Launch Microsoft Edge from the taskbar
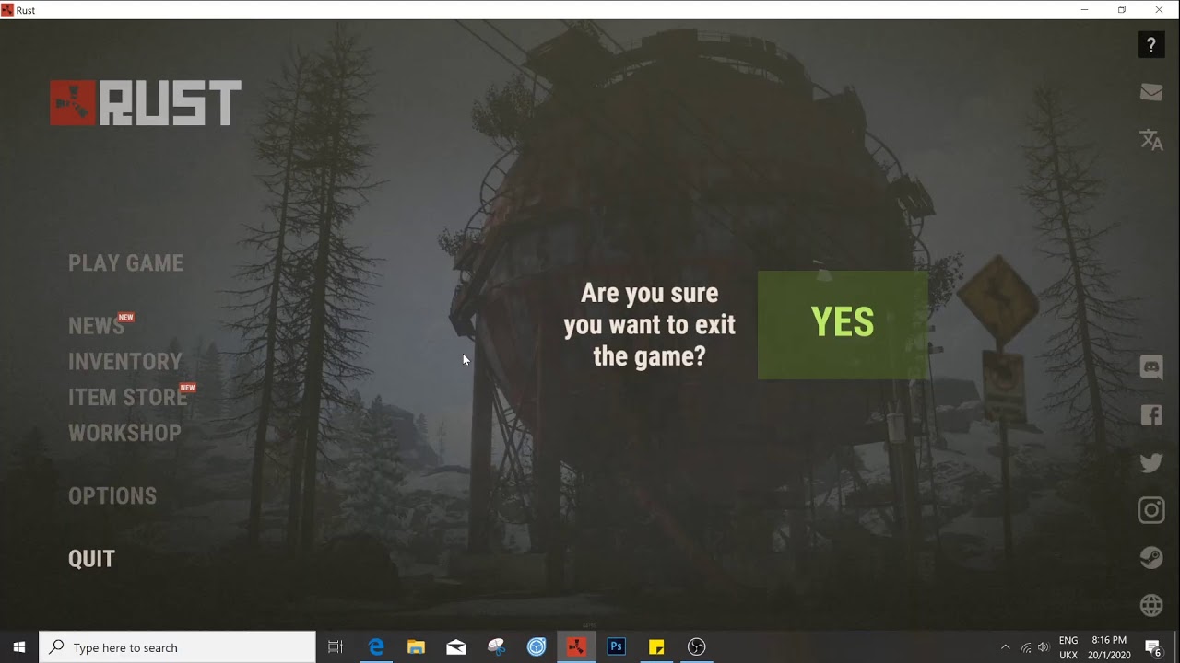 [376, 647]
